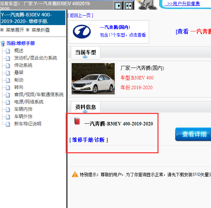Open 车辆内饰 tree item

click(23, 109)
